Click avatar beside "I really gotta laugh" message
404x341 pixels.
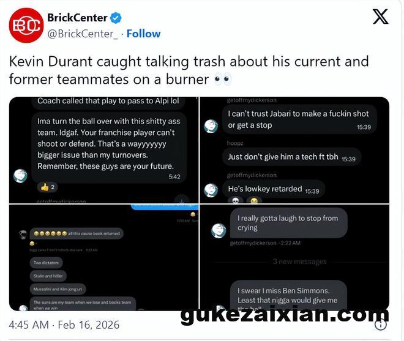[219, 230]
